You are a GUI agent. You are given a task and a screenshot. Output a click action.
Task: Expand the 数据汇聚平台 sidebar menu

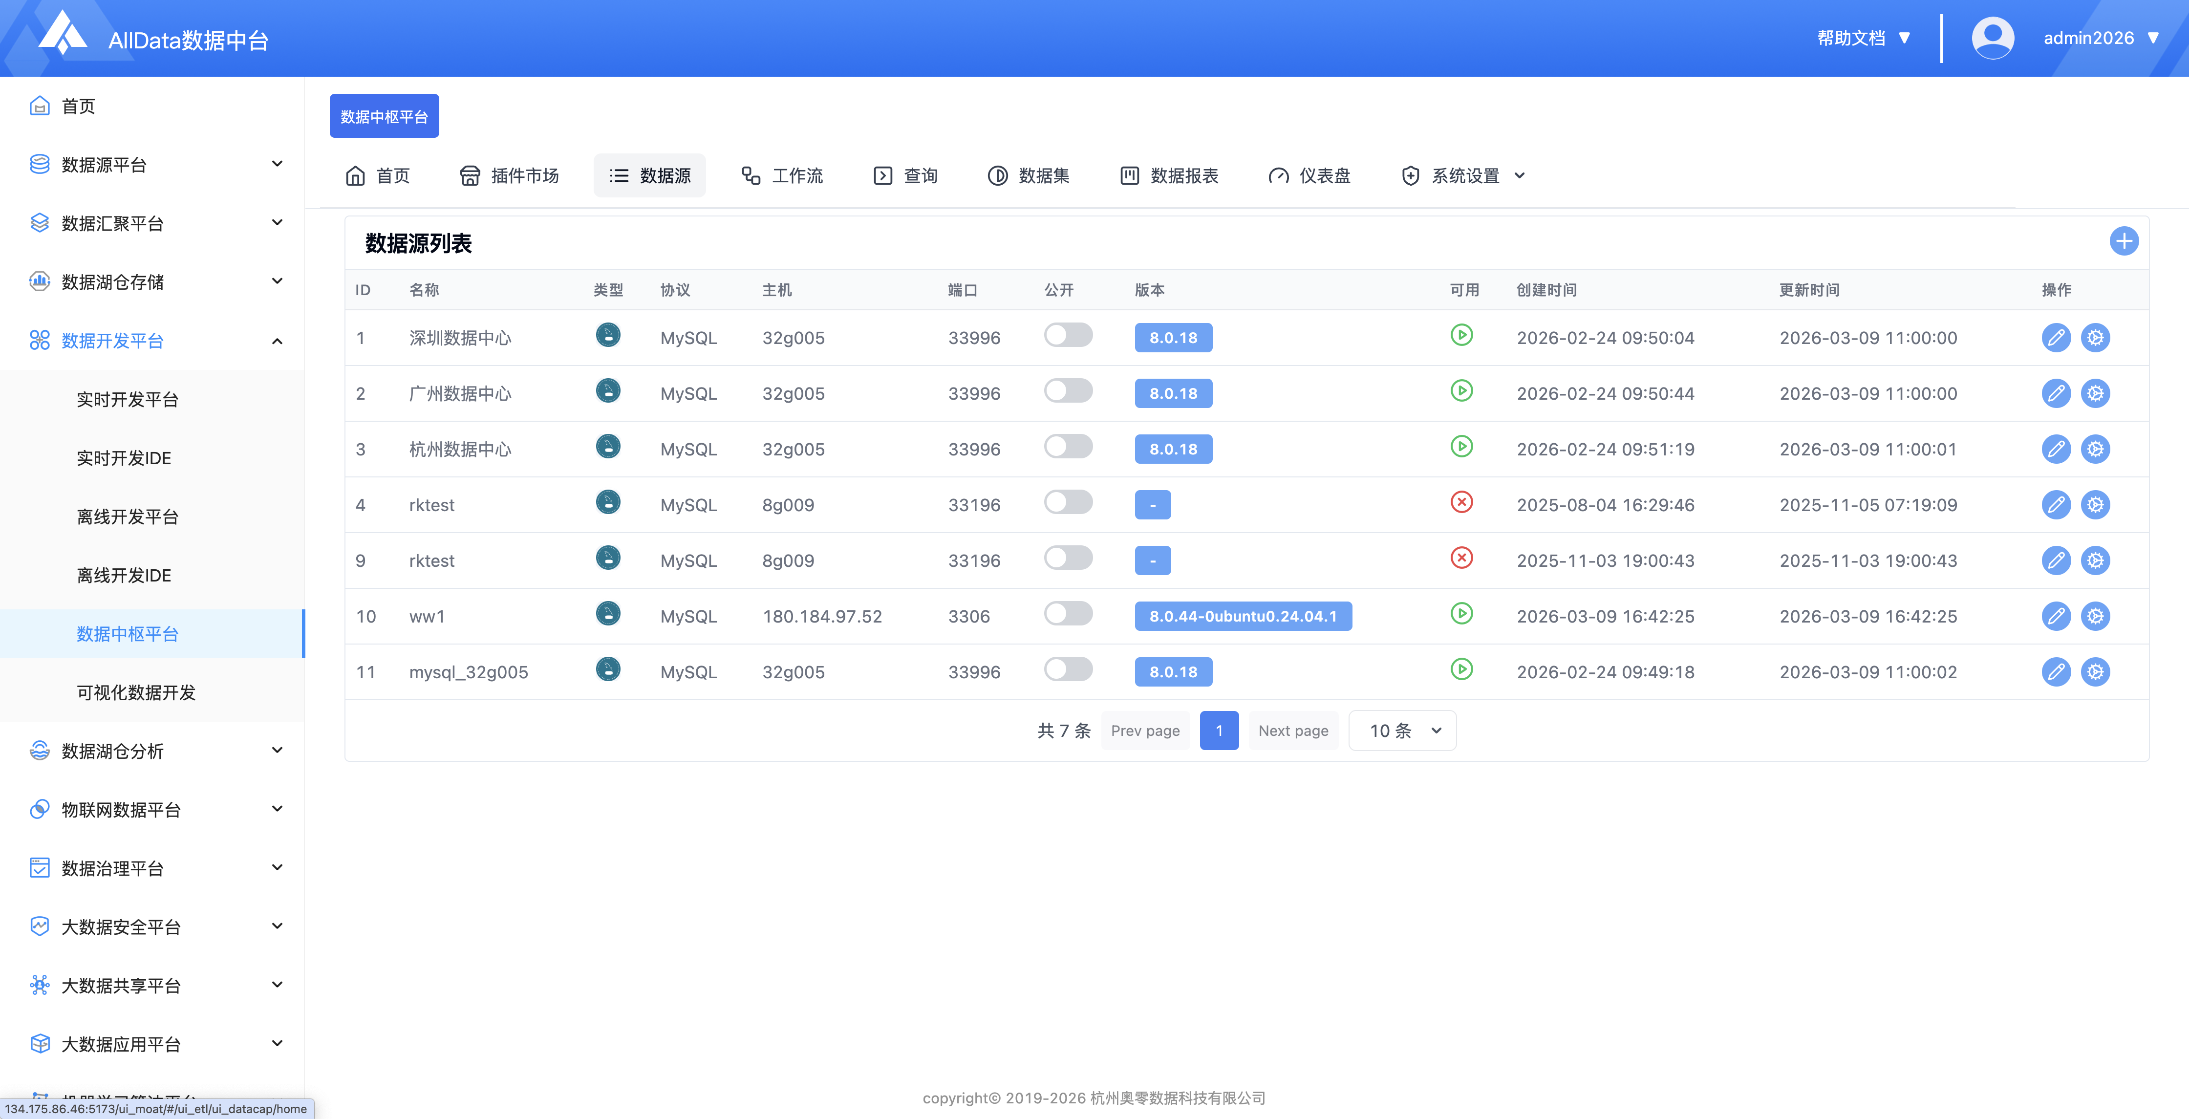point(152,223)
